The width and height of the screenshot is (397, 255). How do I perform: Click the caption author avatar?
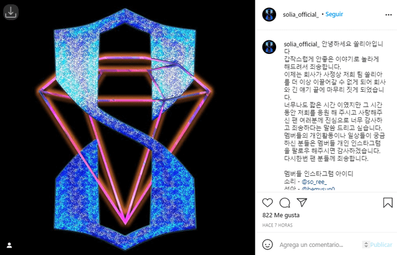[269, 47]
